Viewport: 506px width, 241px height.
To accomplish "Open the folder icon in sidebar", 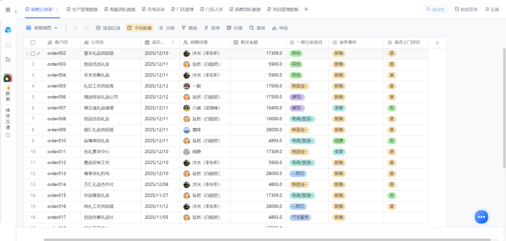I will click(x=8, y=59).
